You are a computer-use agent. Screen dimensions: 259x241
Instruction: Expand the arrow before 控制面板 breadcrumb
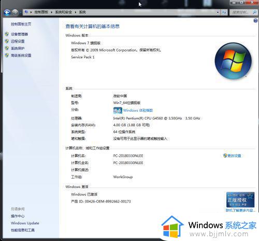coord(31,12)
